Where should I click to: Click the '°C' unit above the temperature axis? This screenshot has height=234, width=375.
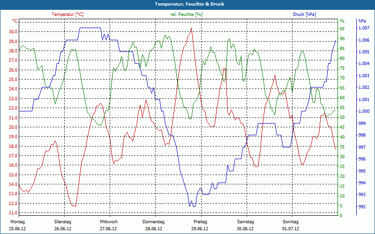15,21
